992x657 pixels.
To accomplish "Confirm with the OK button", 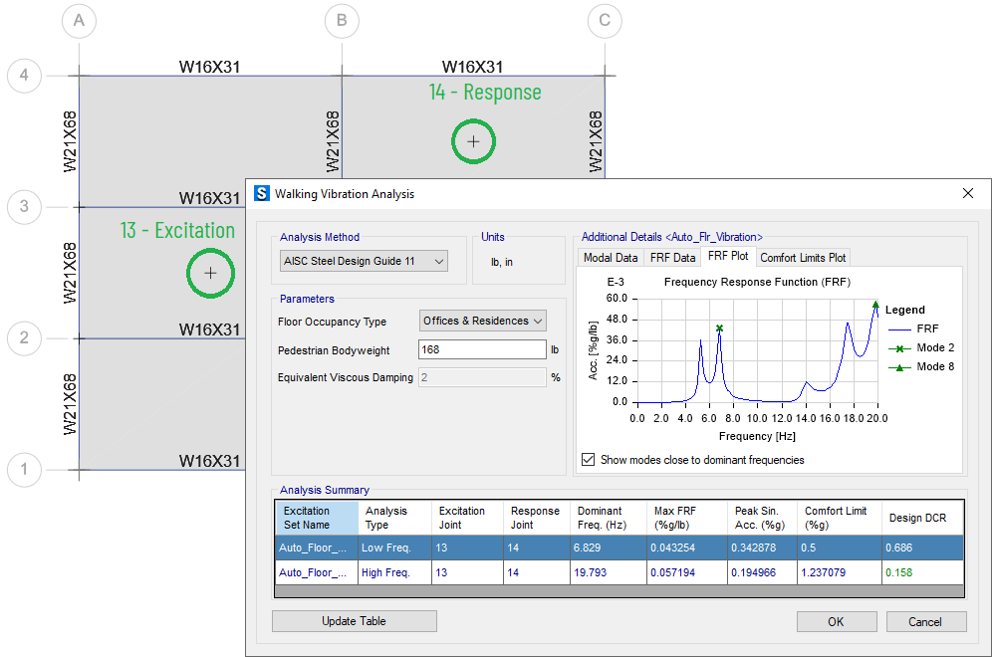I will pyautogui.click(x=836, y=621).
